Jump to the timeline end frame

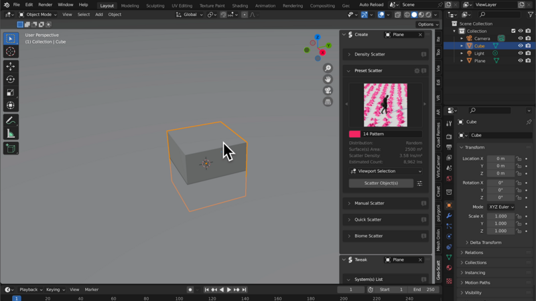[x=244, y=290]
